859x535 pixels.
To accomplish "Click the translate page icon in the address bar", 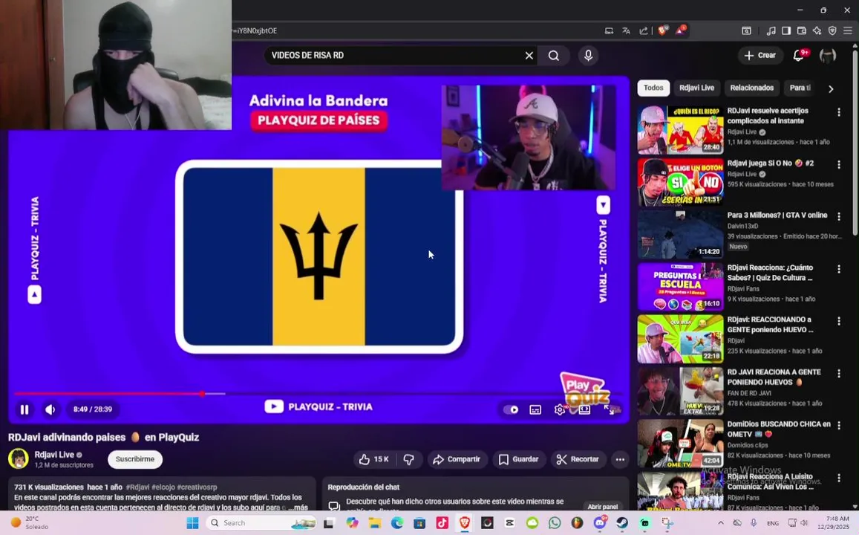I will [626, 30].
